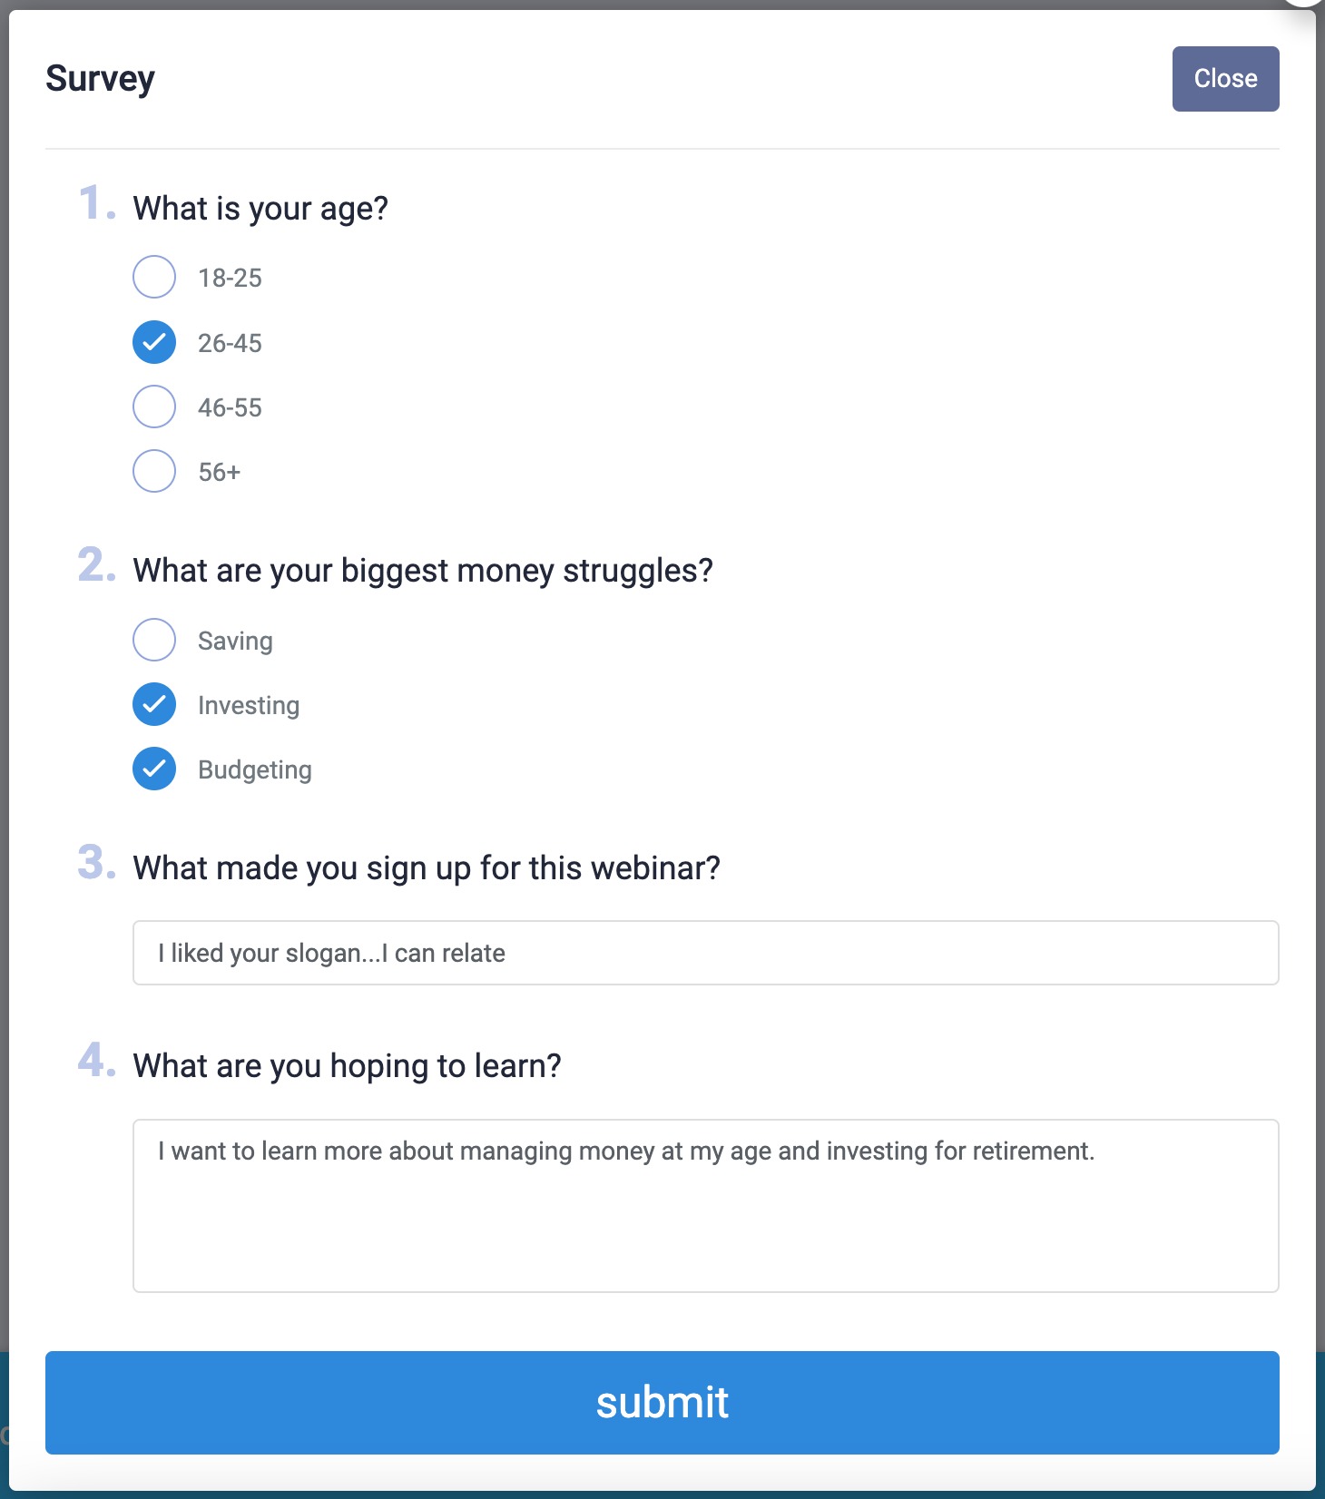Image resolution: width=1325 pixels, height=1499 pixels.
Task: Click the 18-25 label text
Action: [x=230, y=278]
